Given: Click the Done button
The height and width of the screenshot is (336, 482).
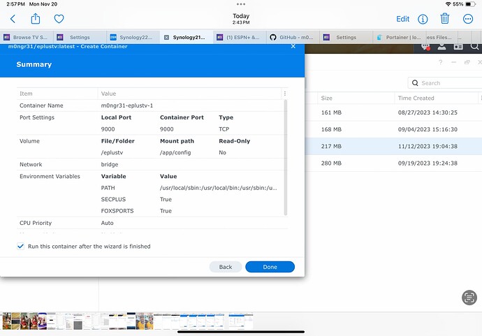Looking at the screenshot, I should pyautogui.click(x=270, y=267).
